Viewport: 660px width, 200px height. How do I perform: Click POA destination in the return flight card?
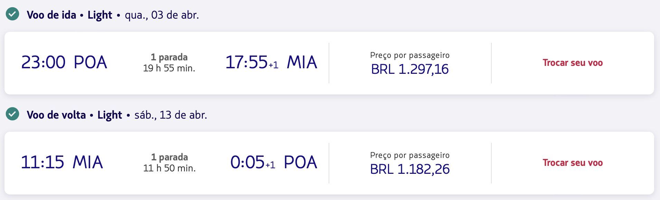tap(300, 162)
